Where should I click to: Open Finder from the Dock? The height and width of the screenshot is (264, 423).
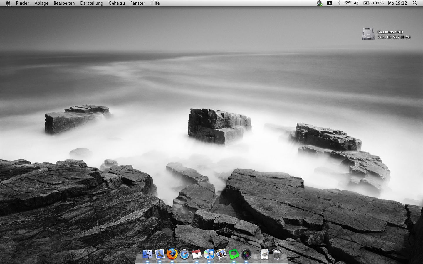point(147,254)
